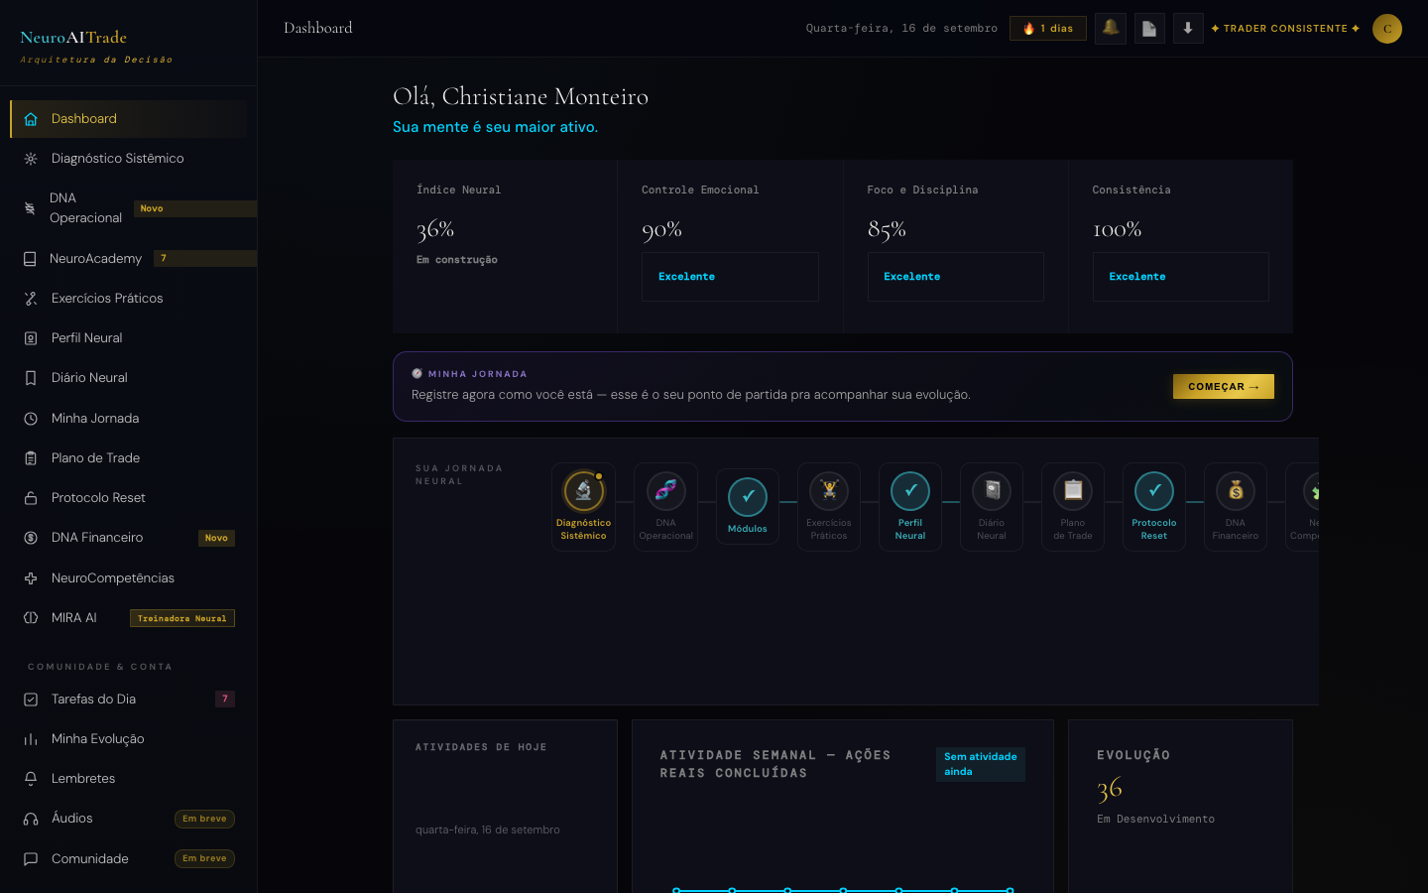Open the document icon in top bar

coord(1149,28)
